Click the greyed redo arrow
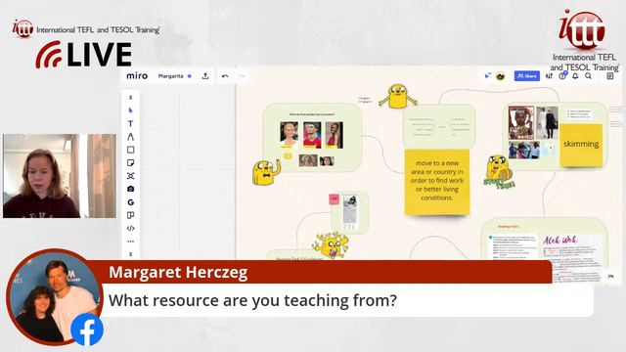 242,76
